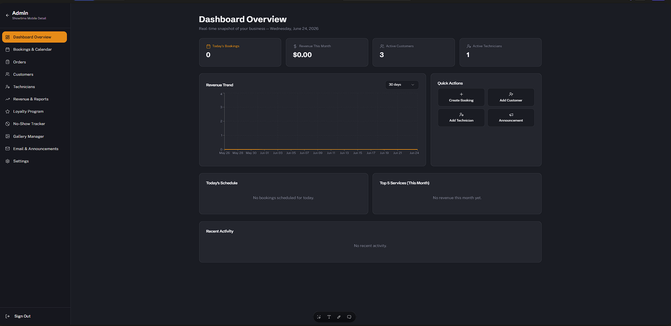
Task: Click the back arrow beside Admin
Action: tap(7, 15)
